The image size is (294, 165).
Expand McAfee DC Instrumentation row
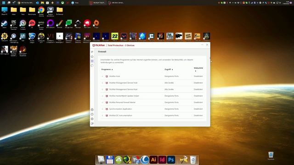102,115
